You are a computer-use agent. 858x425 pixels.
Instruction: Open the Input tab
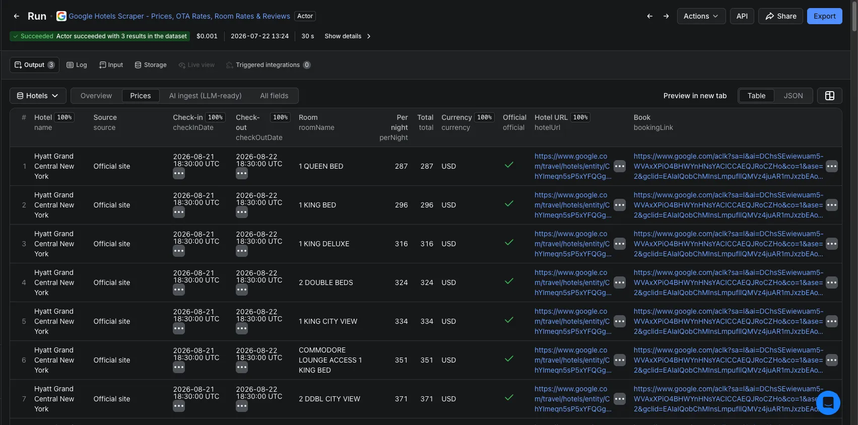point(111,65)
